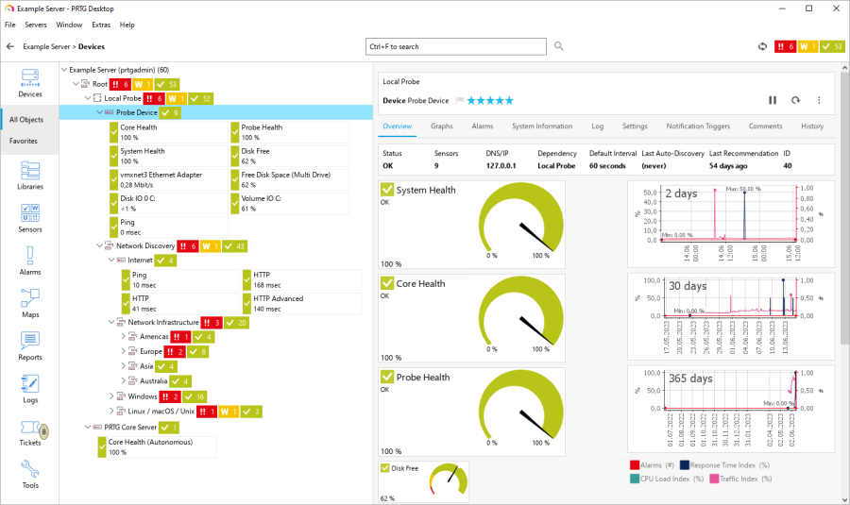This screenshot has width=850, height=505.
Task: Open the Maps sidebar icon
Action: tap(29, 302)
